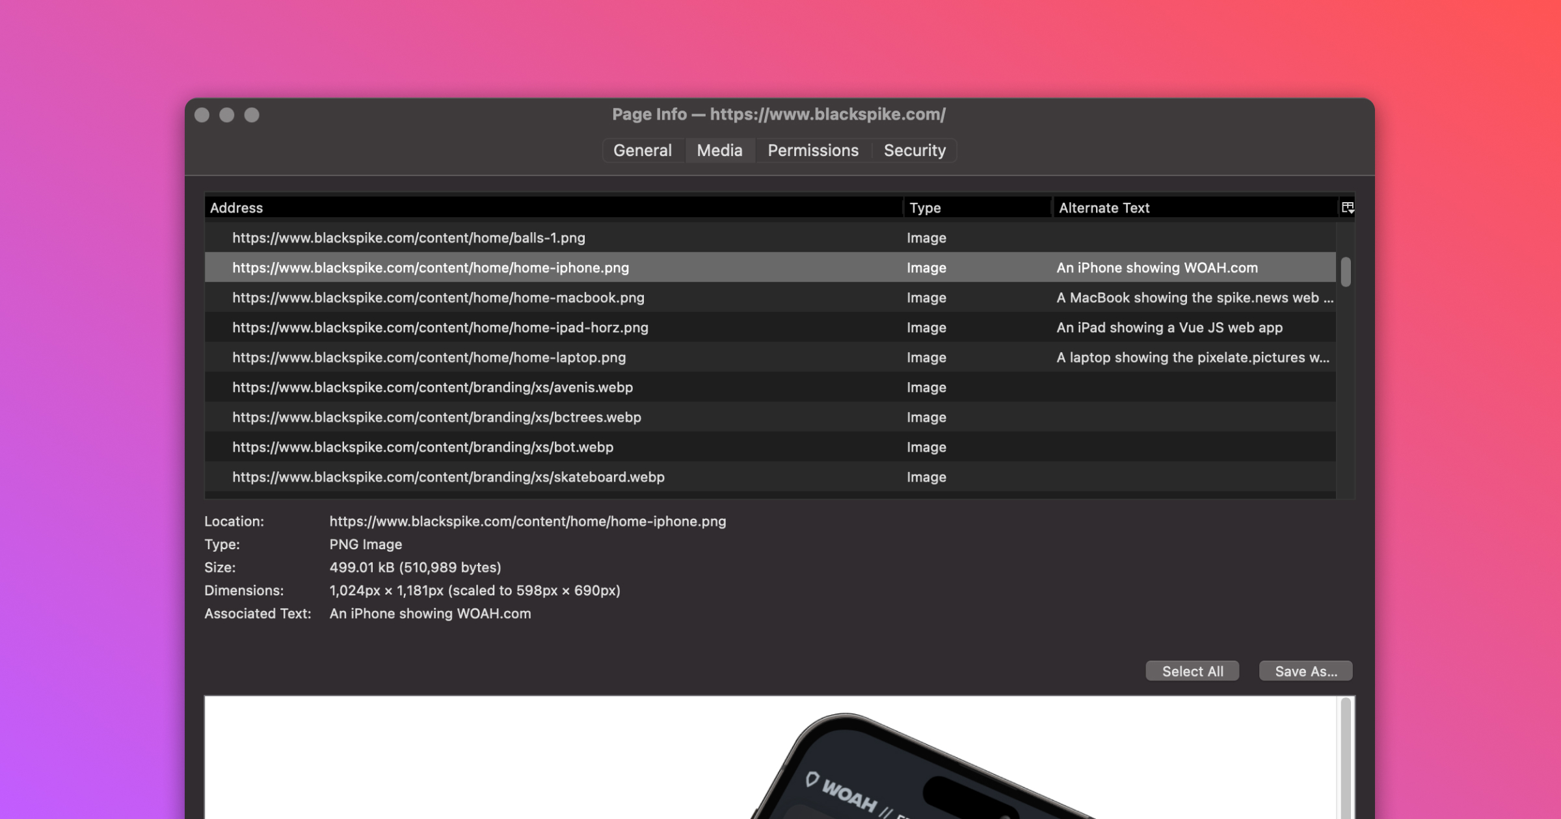Click the size value '499.01 kB (510,989 bytes)'

pyautogui.click(x=415, y=567)
